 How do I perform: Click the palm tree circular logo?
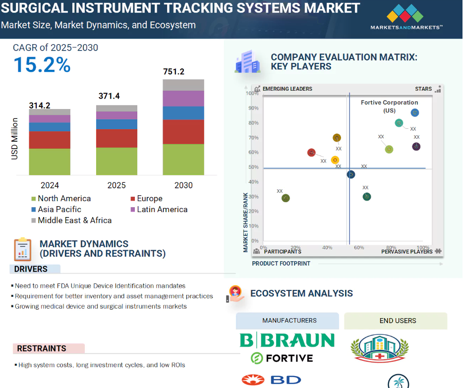click(x=398, y=381)
